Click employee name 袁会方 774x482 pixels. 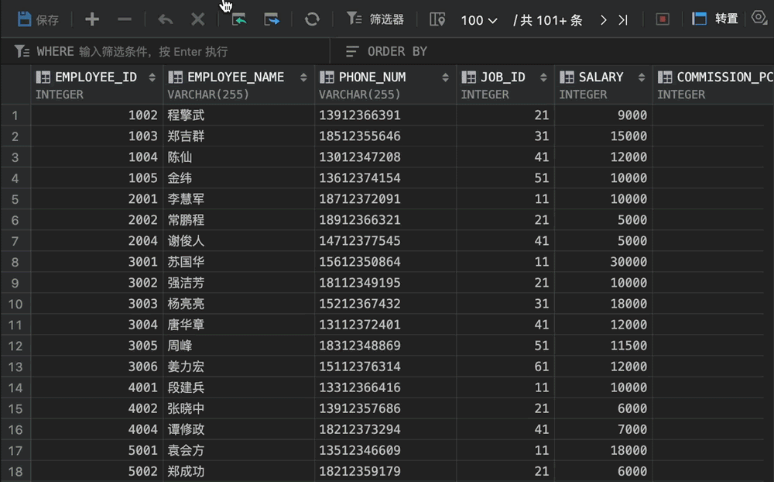pyautogui.click(x=186, y=450)
